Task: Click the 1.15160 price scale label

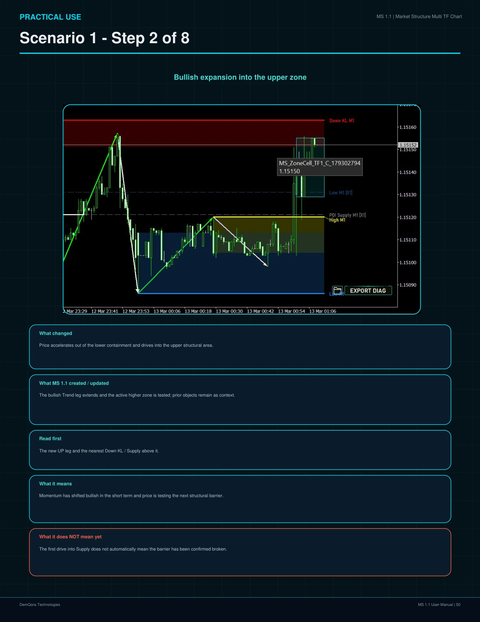Action: [x=407, y=127]
